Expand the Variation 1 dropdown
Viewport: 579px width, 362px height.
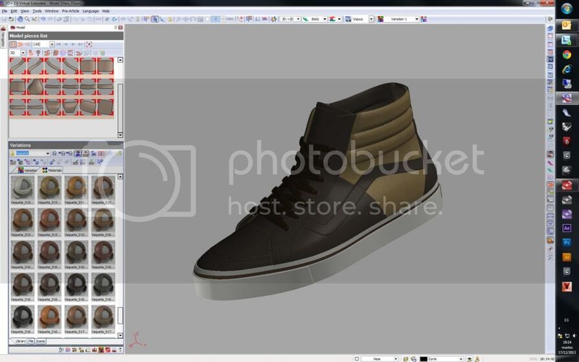pos(416,19)
